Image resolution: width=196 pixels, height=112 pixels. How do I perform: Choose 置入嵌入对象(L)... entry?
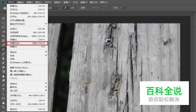click(x=27, y=71)
